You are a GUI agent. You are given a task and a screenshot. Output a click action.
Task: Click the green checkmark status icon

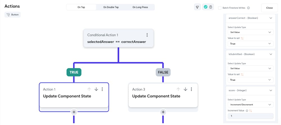(x=206, y=7)
